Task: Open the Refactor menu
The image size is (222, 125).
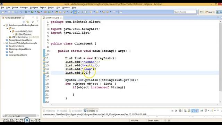Action: [x=24, y=8]
